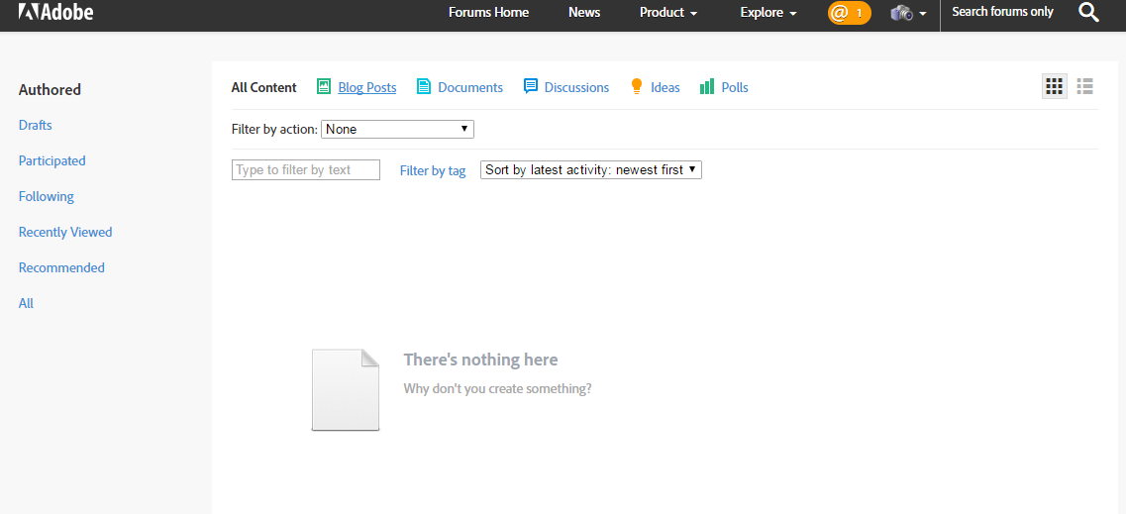Click the Documents page icon
Viewport: 1126px width, 514px height.
point(424,87)
